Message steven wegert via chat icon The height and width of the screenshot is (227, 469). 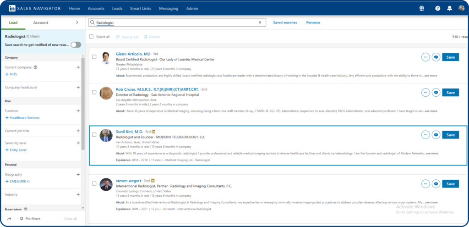436,184
